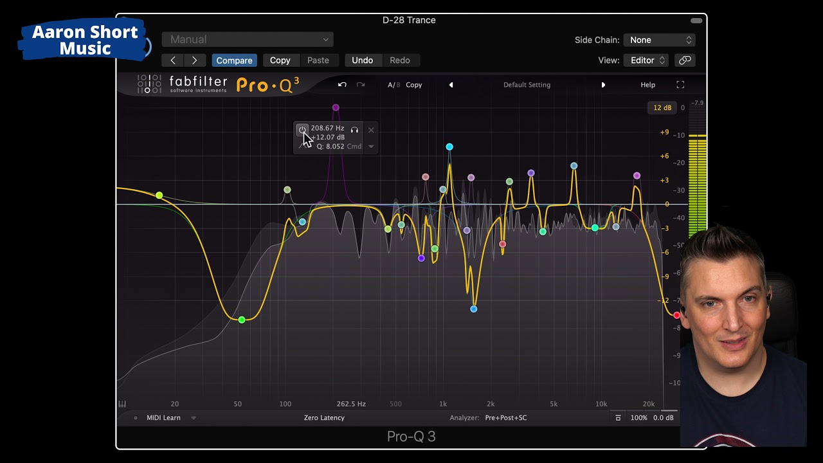Click the link chain icon beside View
This screenshot has width=823, height=463.
click(685, 60)
